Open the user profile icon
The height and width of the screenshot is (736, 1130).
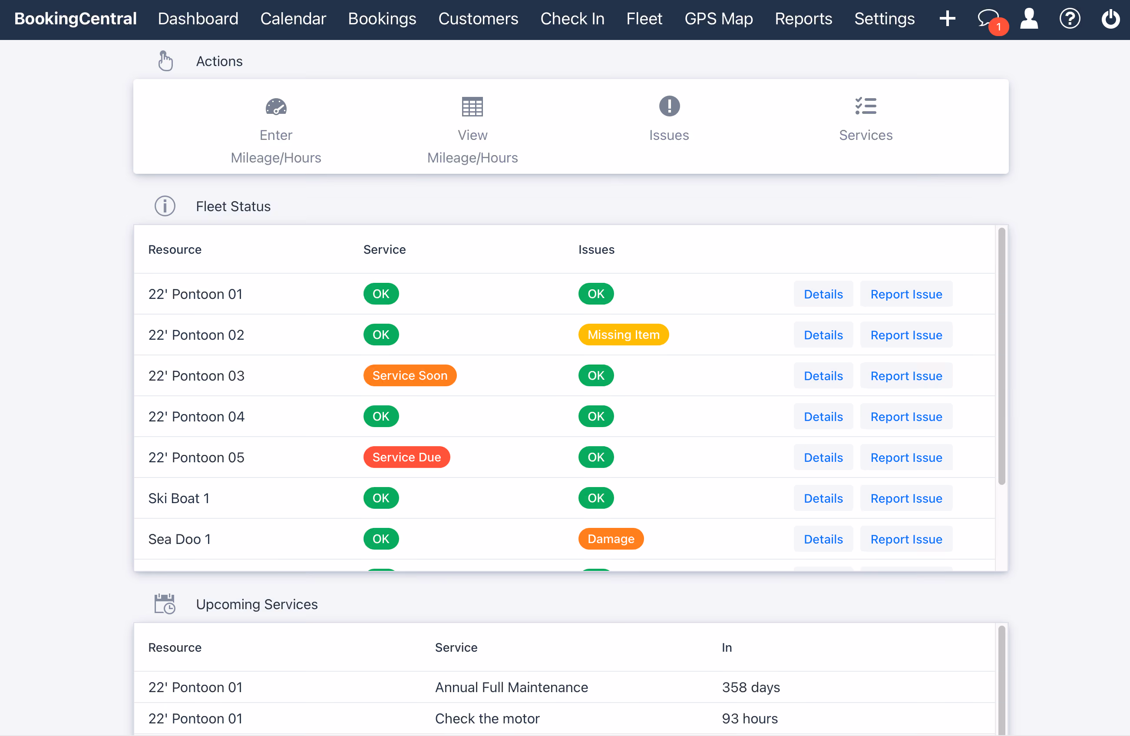(1029, 19)
